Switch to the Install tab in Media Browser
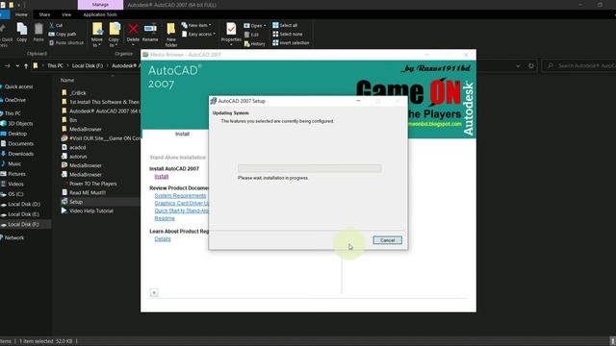Image resolution: width=616 pixels, height=346 pixels. click(x=182, y=134)
